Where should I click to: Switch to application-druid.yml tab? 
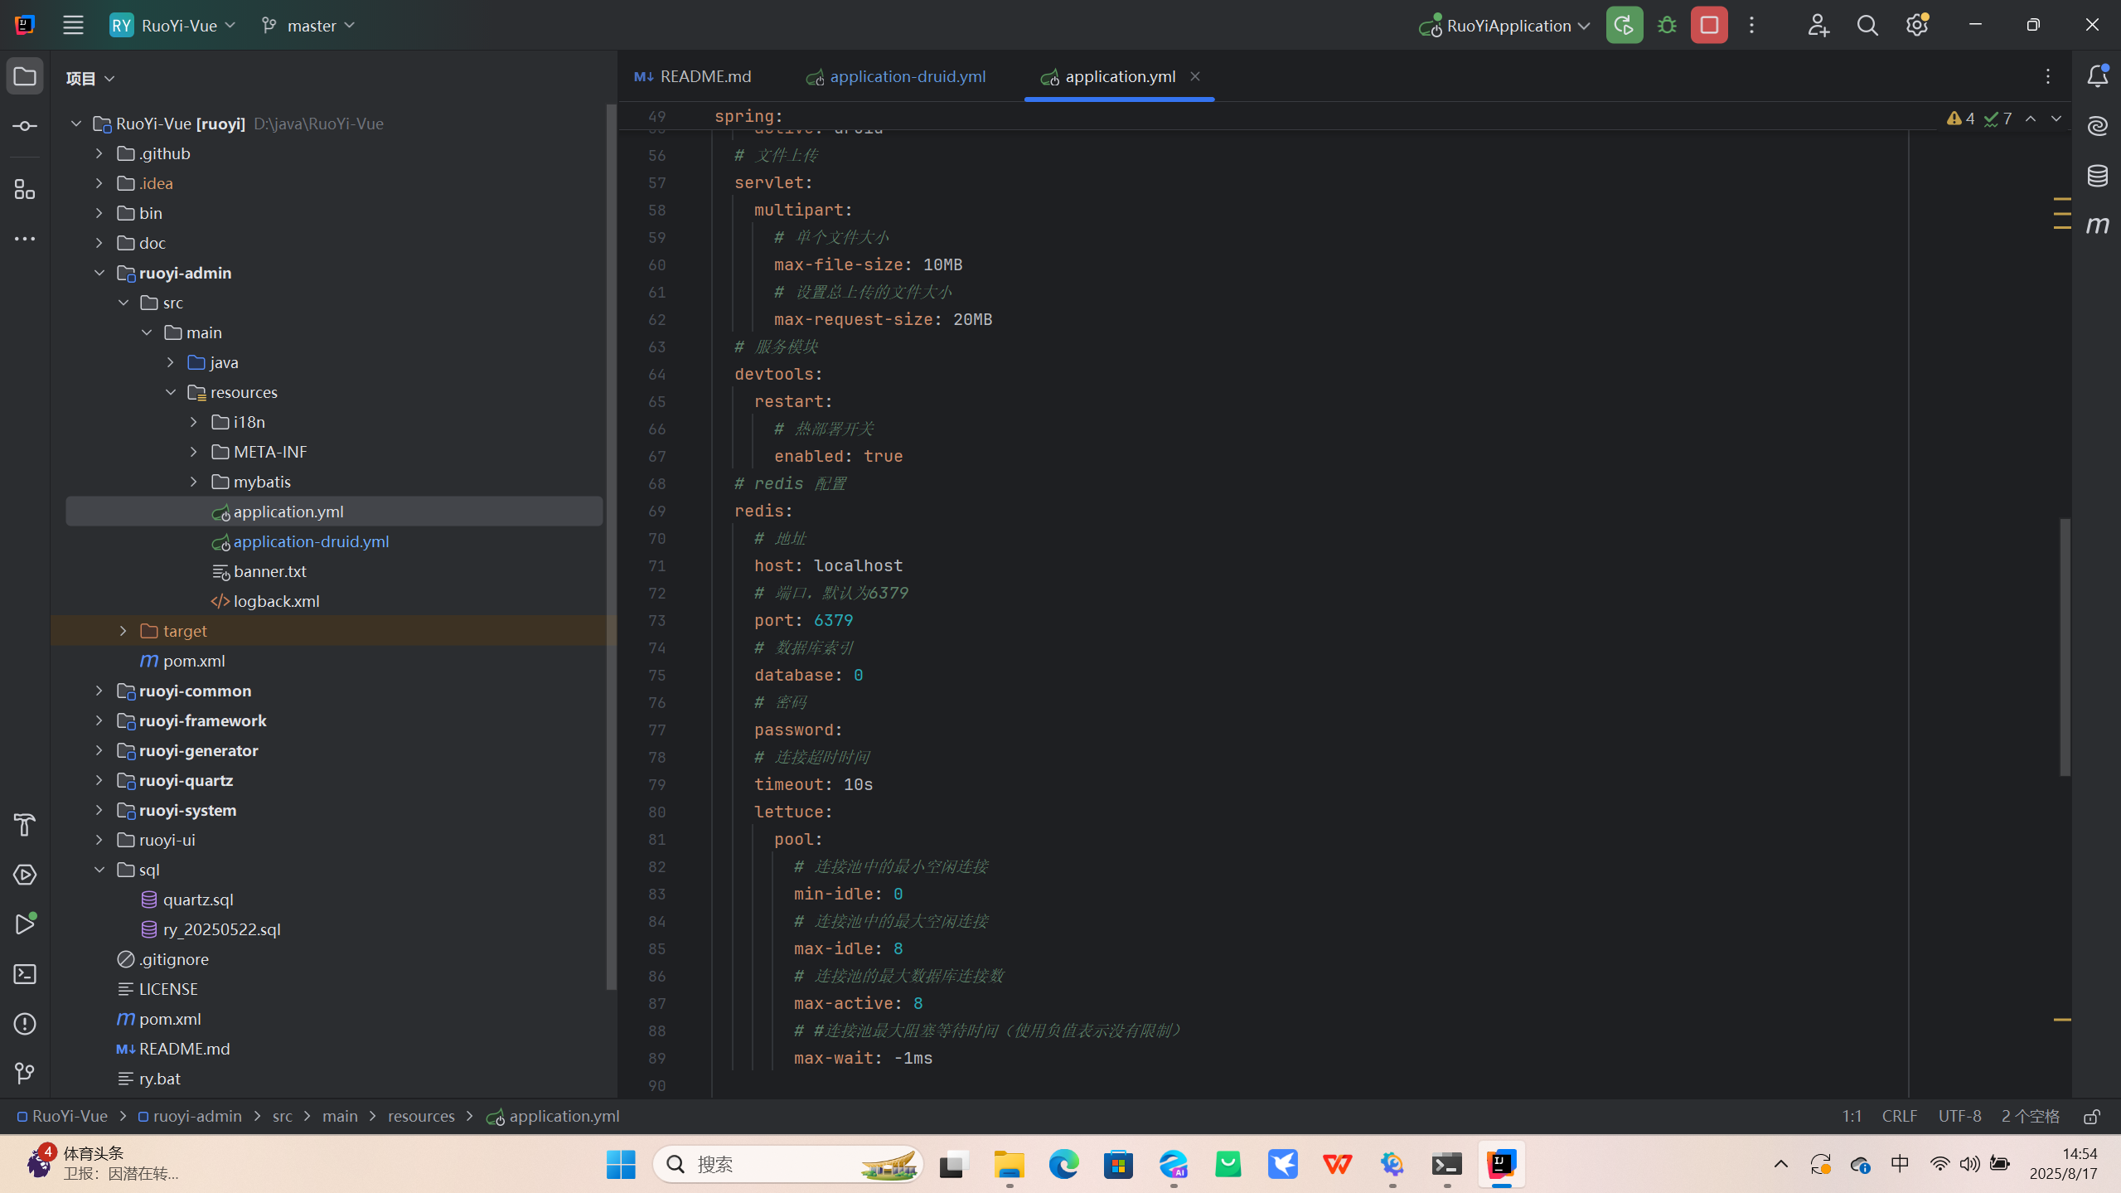pos(895,76)
